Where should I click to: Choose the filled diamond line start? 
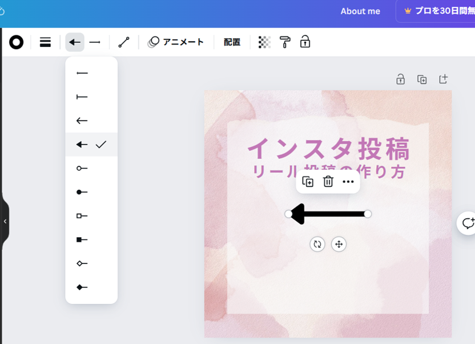pos(82,287)
